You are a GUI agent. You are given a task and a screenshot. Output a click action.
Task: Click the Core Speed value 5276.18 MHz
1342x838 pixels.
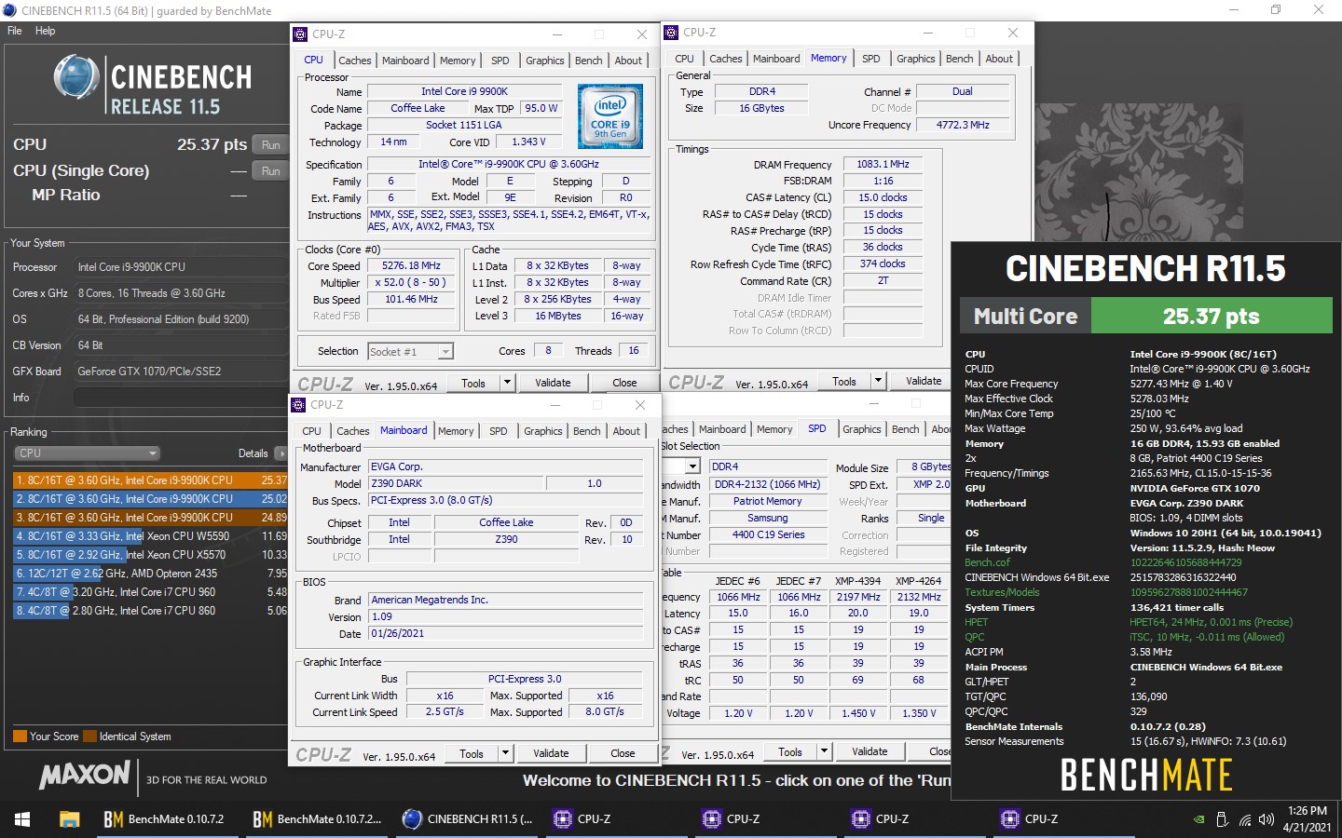(x=411, y=265)
